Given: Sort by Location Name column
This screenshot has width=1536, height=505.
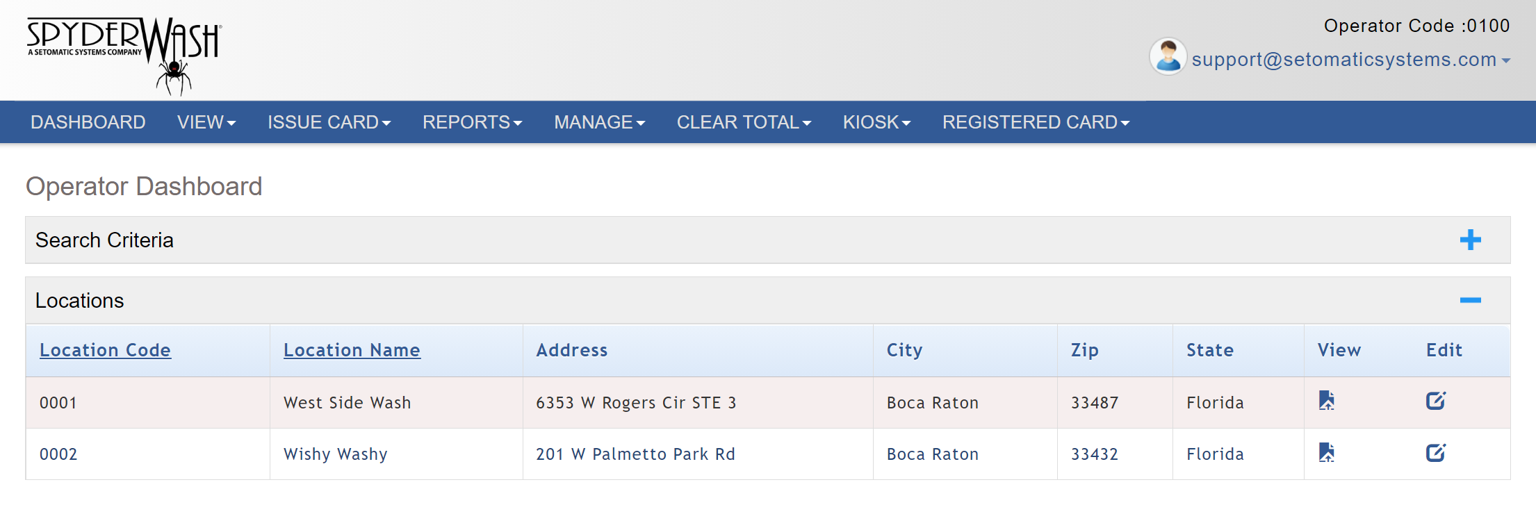Looking at the screenshot, I should pos(352,350).
